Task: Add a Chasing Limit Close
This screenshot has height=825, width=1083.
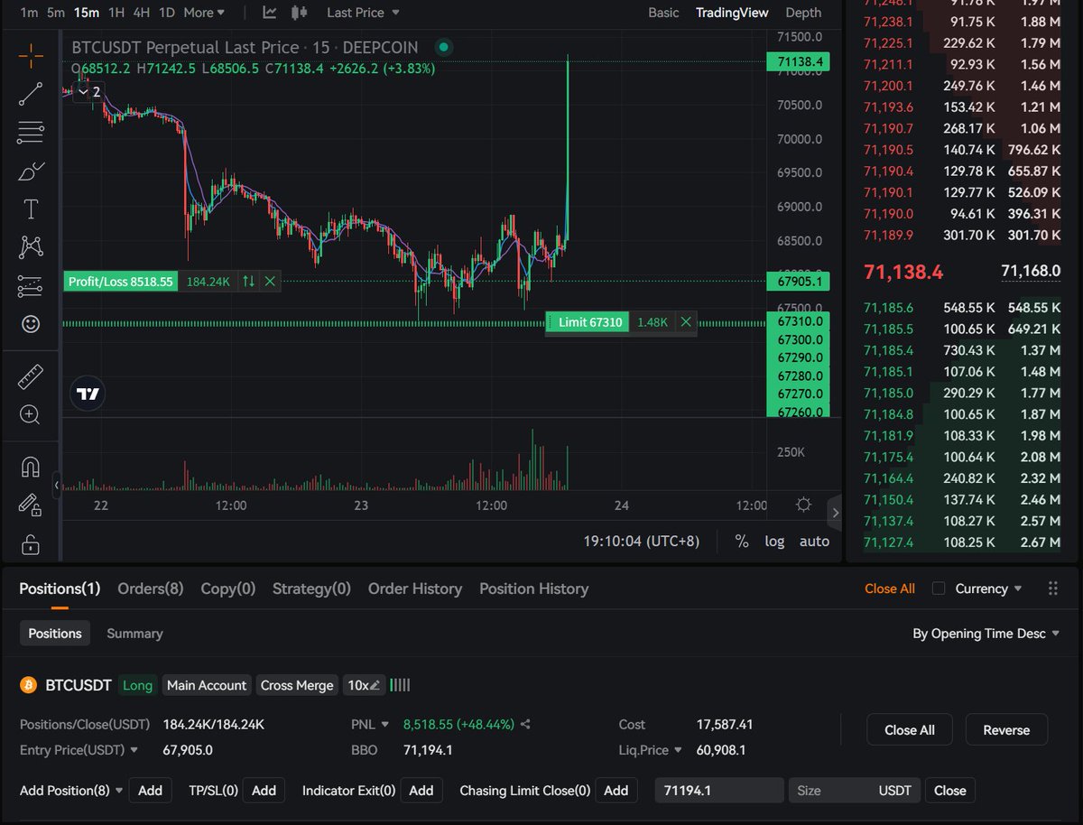Action: pyautogui.click(x=616, y=791)
